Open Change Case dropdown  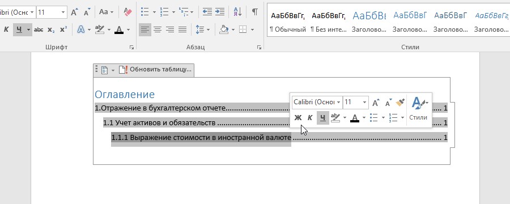coord(107,12)
